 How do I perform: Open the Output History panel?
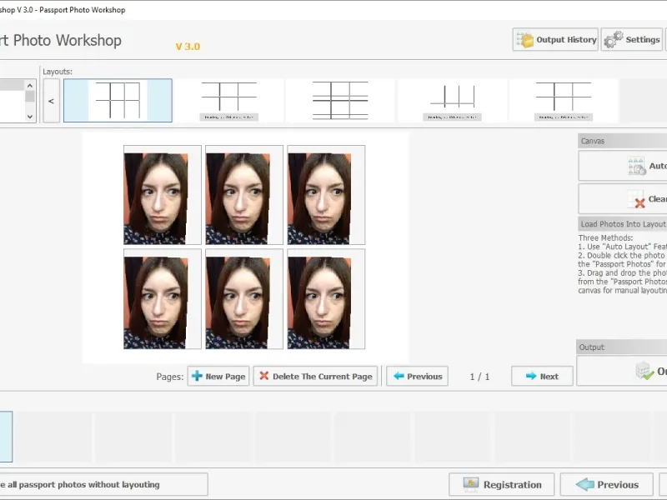(x=555, y=39)
